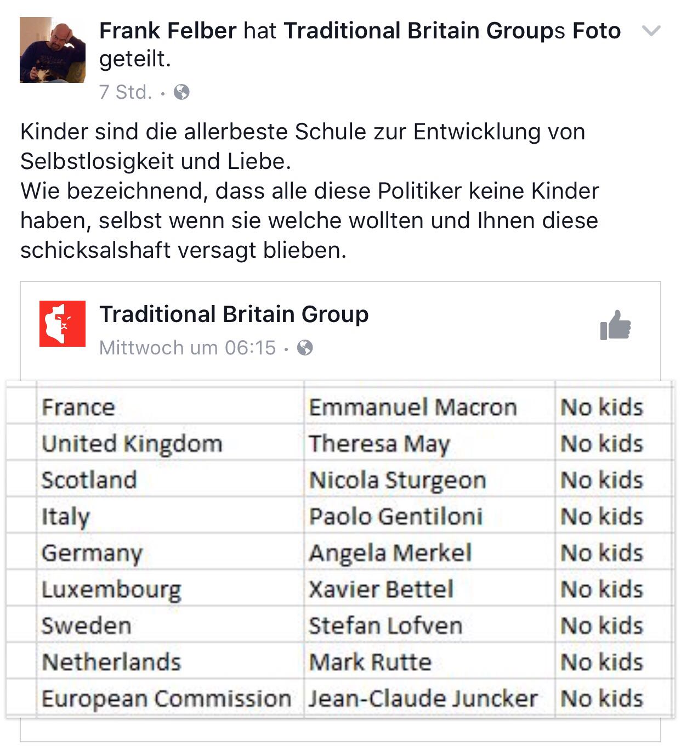Open the Traditional Britain Group page title

pyautogui.click(x=234, y=314)
